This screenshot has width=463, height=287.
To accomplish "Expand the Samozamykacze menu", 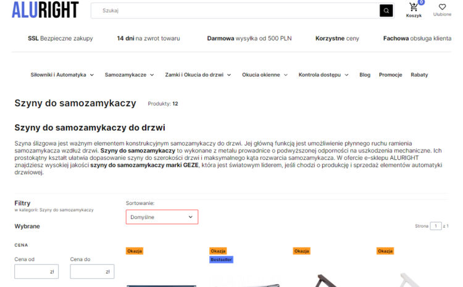I will tap(130, 75).
